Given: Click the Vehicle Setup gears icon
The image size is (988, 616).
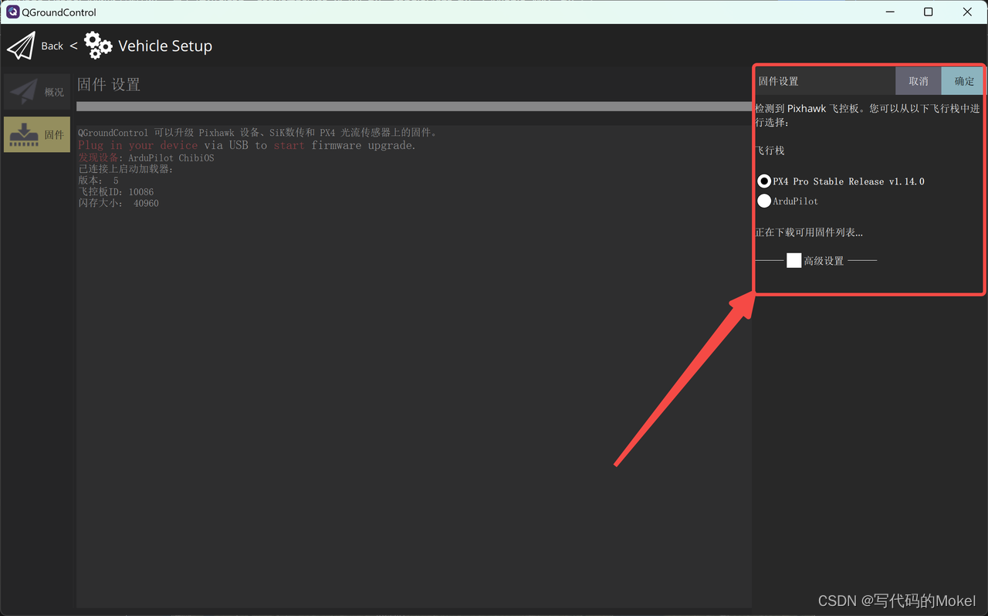Looking at the screenshot, I should tap(98, 46).
